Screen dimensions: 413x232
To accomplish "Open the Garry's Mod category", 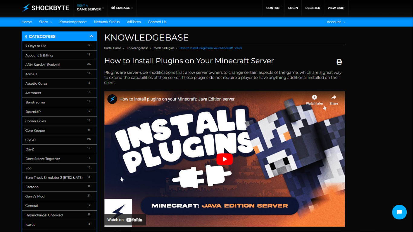I will click(x=59, y=196).
